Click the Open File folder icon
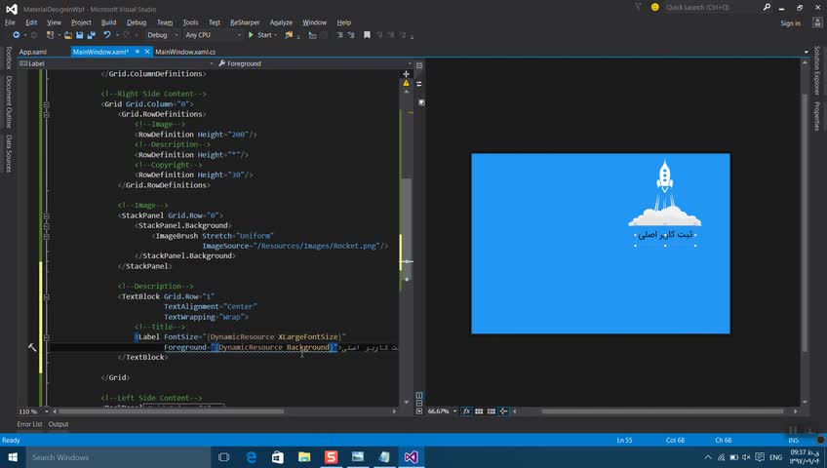Viewport: 827px width, 468px height. click(68, 35)
